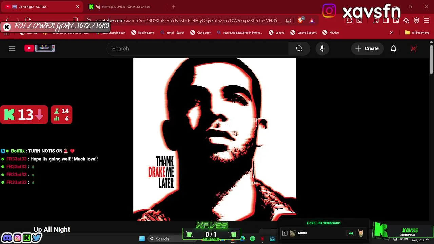Close the Up All Night YouTube tab
This screenshot has height=244, width=434.
(x=77, y=7)
